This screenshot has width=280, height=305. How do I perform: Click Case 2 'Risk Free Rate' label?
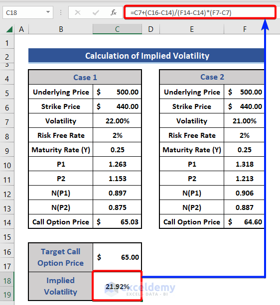tap(192, 135)
